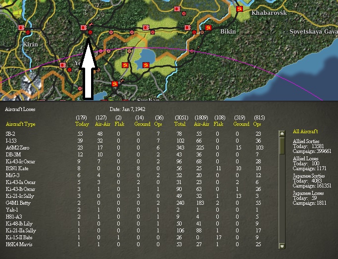Sort by today's Ground column (14)
Viewport: 338px width, 259px height.
point(142,124)
